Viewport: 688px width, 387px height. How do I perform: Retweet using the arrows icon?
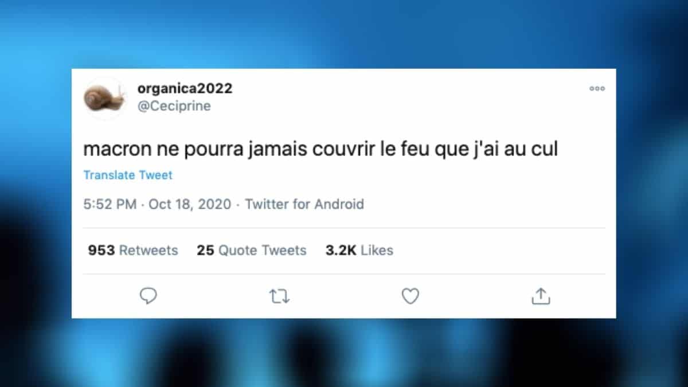[279, 296]
